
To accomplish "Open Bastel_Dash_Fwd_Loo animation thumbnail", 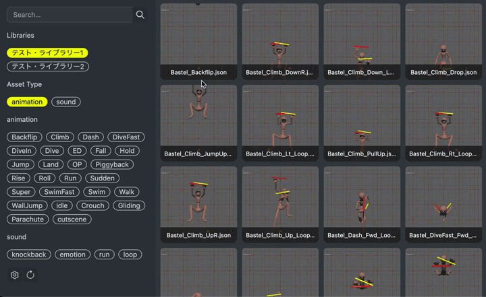I will click(x=362, y=205).
